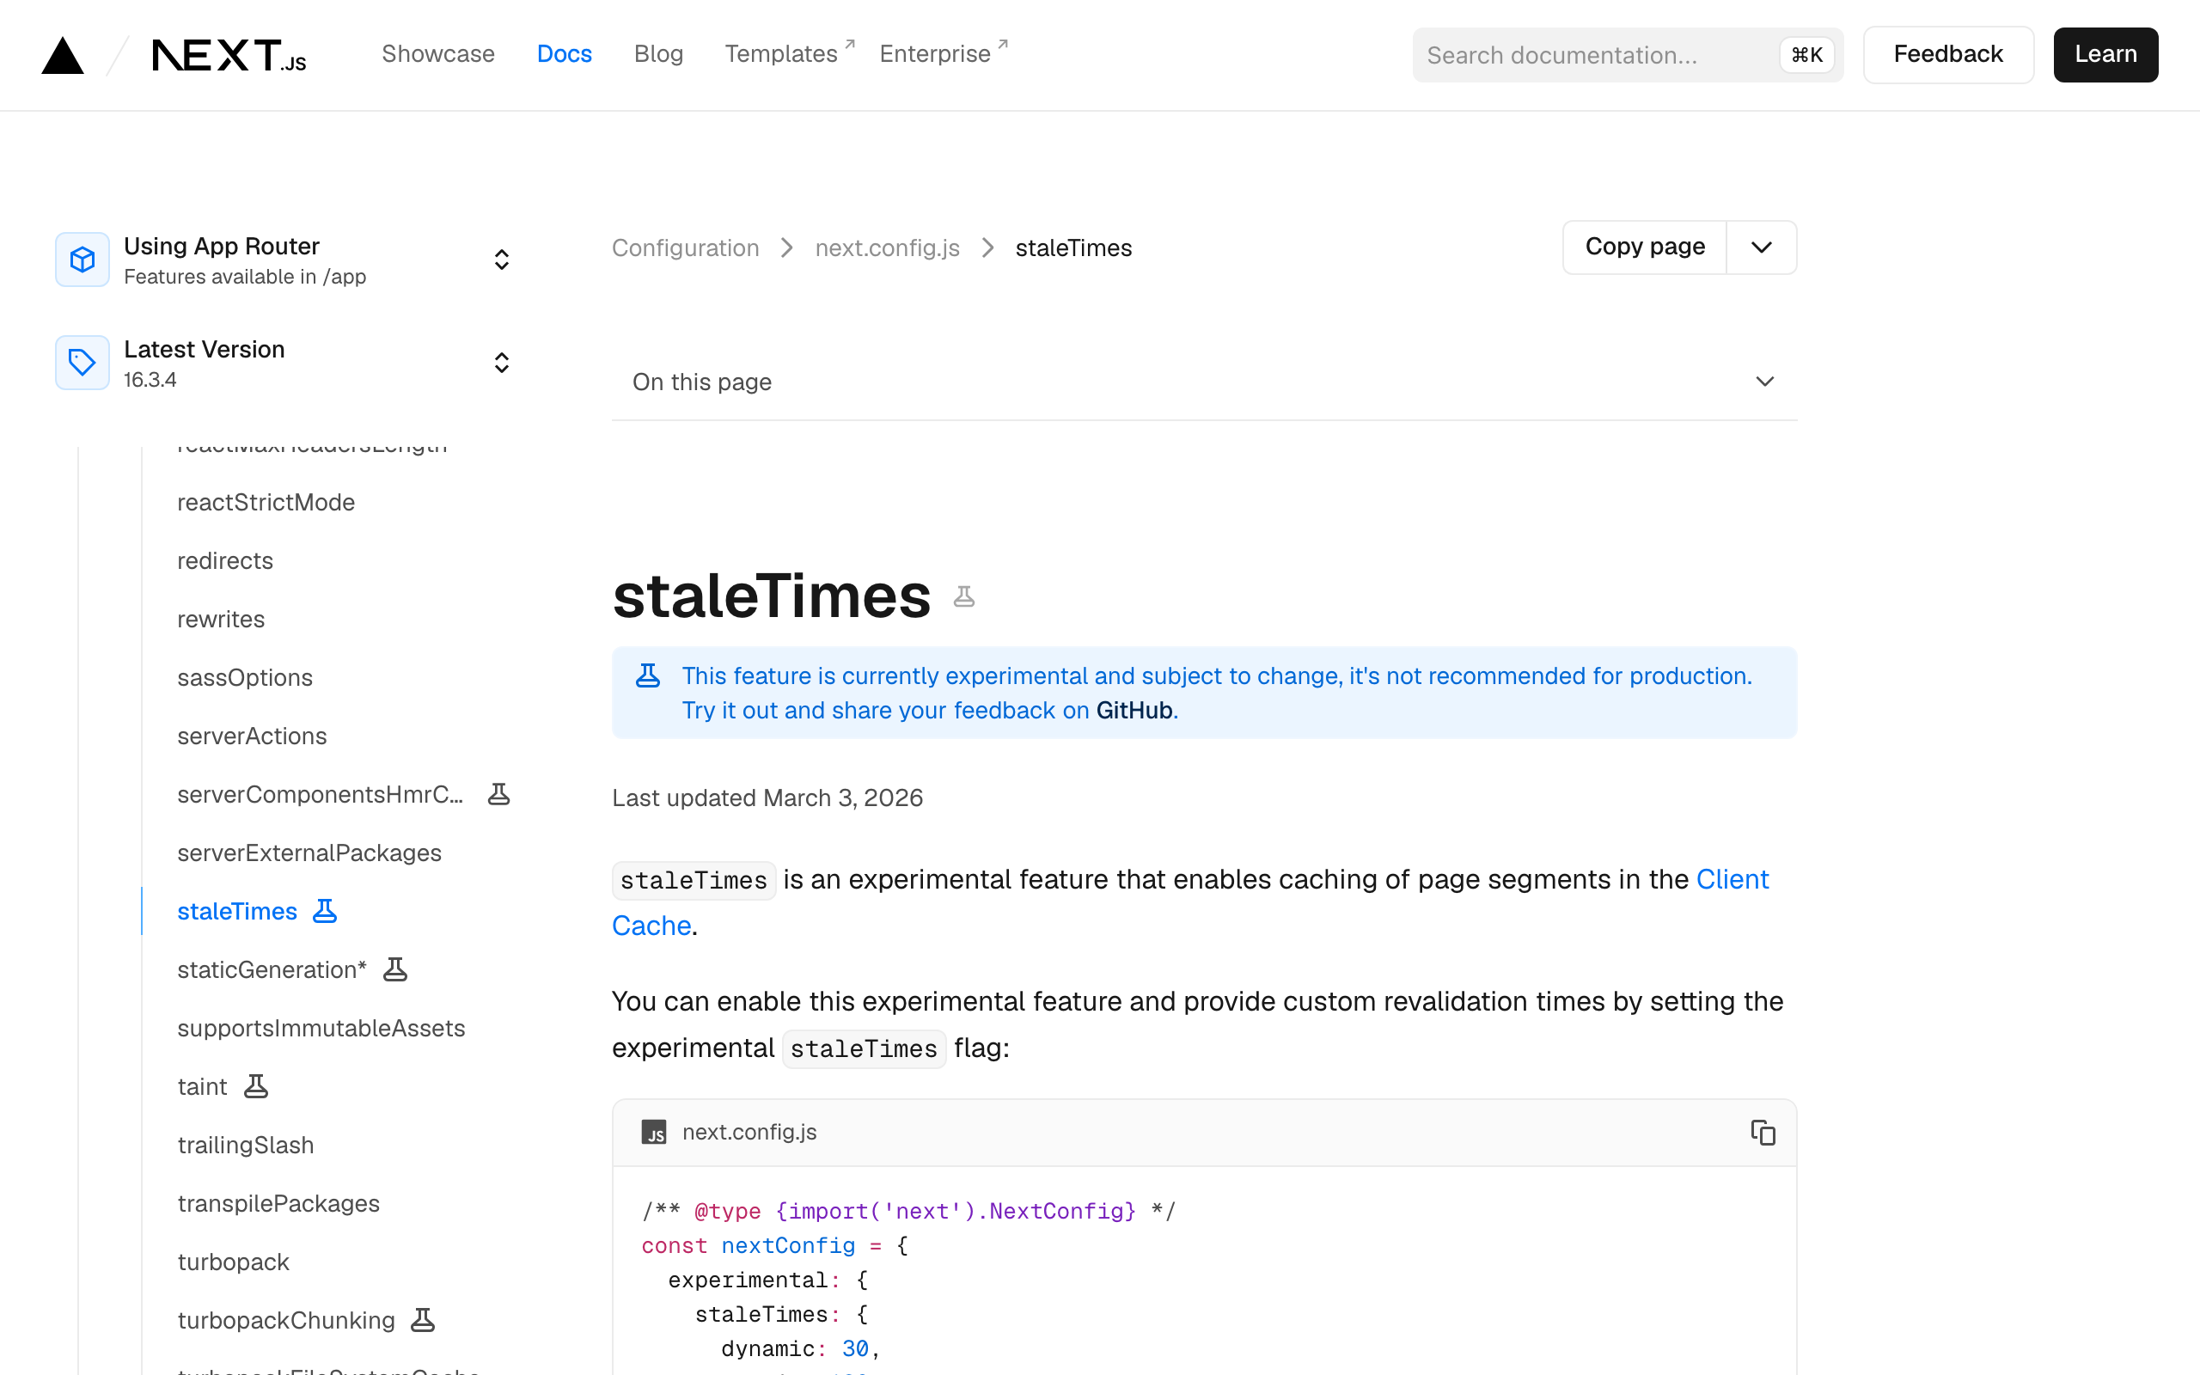Focus the Search documentation field
The height and width of the screenshot is (1375, 2200).
pyautogui.click(x=1628, y=56)
